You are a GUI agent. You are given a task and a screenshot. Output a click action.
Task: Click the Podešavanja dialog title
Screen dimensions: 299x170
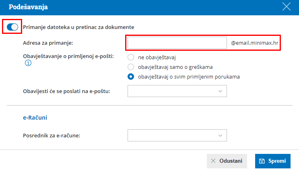coord(27,7)
